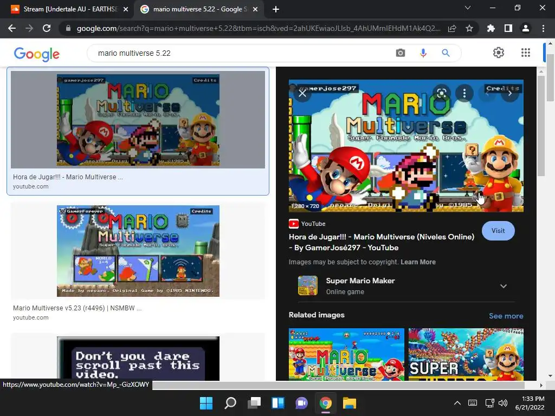Image resolution: width=555 pixels, height=416 pixels.
Task: Click the address bar URL
Action: (x=259, y=28)
